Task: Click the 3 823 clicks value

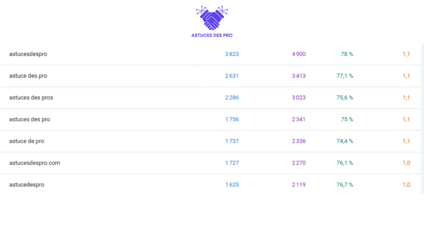Action: (x=232, y=54)
